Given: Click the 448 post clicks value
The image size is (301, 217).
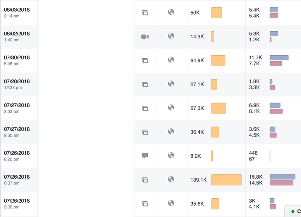Looking at the screenshot, I should 253,153.
